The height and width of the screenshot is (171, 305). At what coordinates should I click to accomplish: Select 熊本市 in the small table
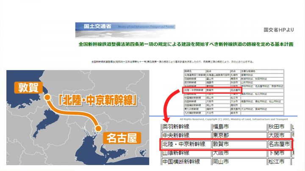tap(236, 113)
